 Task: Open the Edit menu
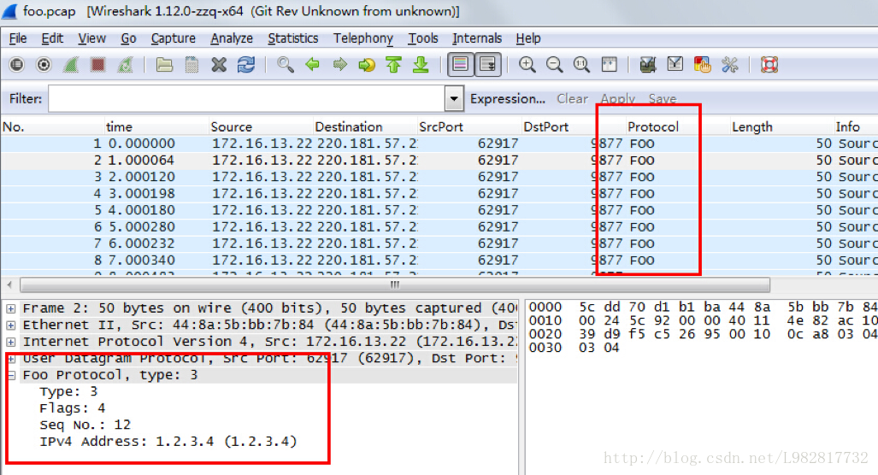pyautogui.click(x=52, y=38)
